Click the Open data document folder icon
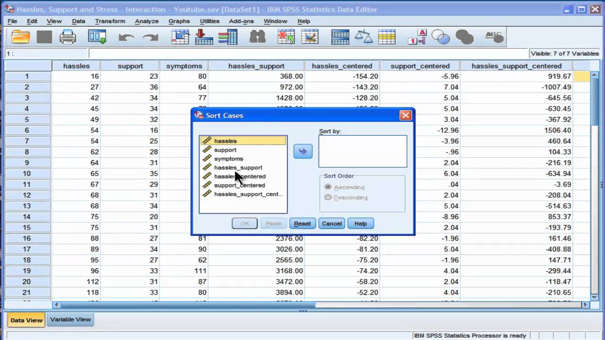 click(x=21, y=37)
